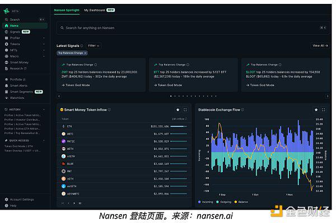
Task: Click the Help question icon
Action: [x=6, y=206]
